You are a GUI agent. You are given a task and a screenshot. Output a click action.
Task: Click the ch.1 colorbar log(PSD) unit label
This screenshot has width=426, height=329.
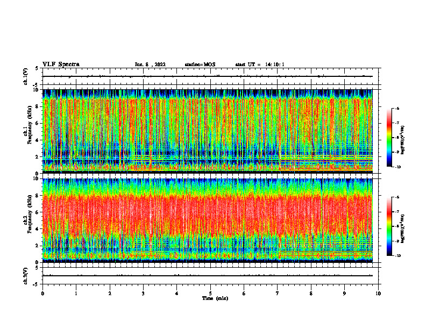pos(403,140)
